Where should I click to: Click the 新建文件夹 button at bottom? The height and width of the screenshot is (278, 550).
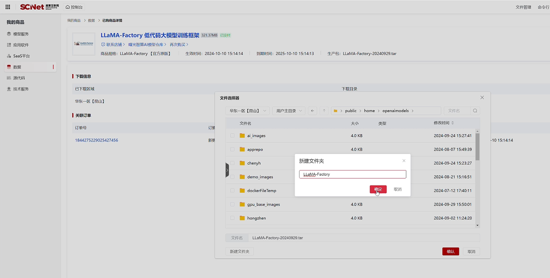[x=239, y=251]
